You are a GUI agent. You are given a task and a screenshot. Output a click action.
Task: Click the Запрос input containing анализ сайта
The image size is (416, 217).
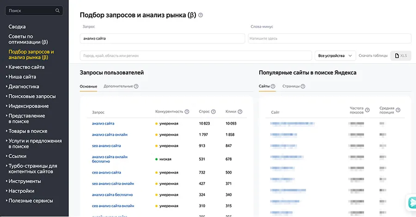click(162, 38)
